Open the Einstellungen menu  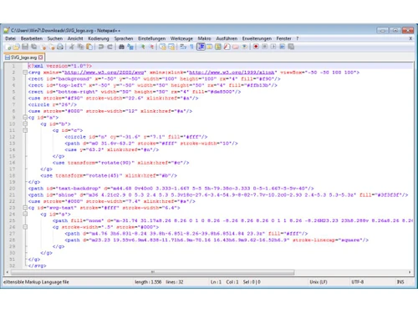click(x=151, y=38)
